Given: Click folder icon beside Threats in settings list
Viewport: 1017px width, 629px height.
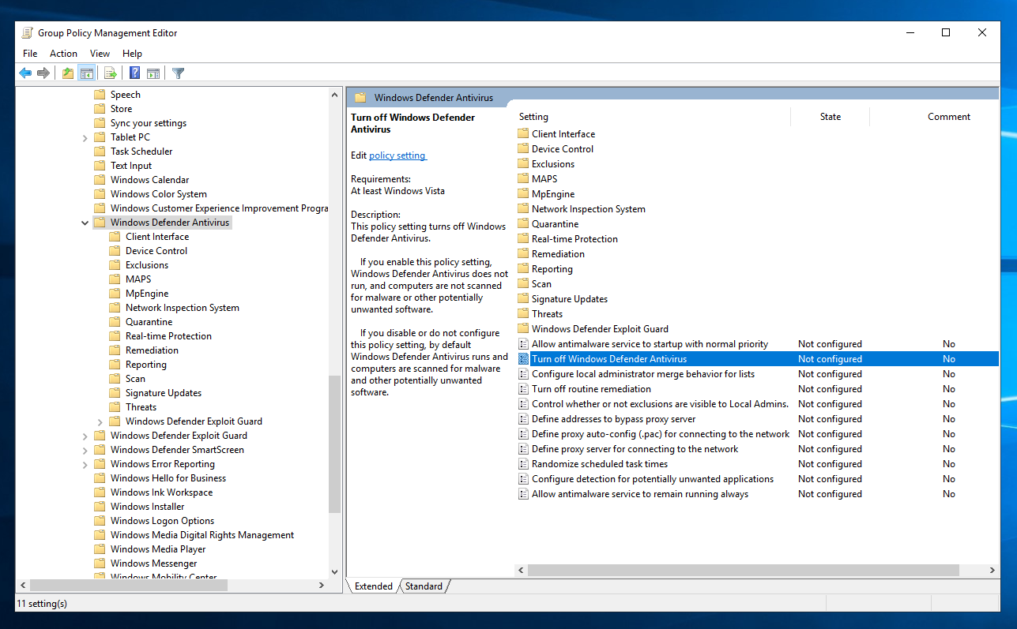Looking at the screenshot, I should coord(523,314).
